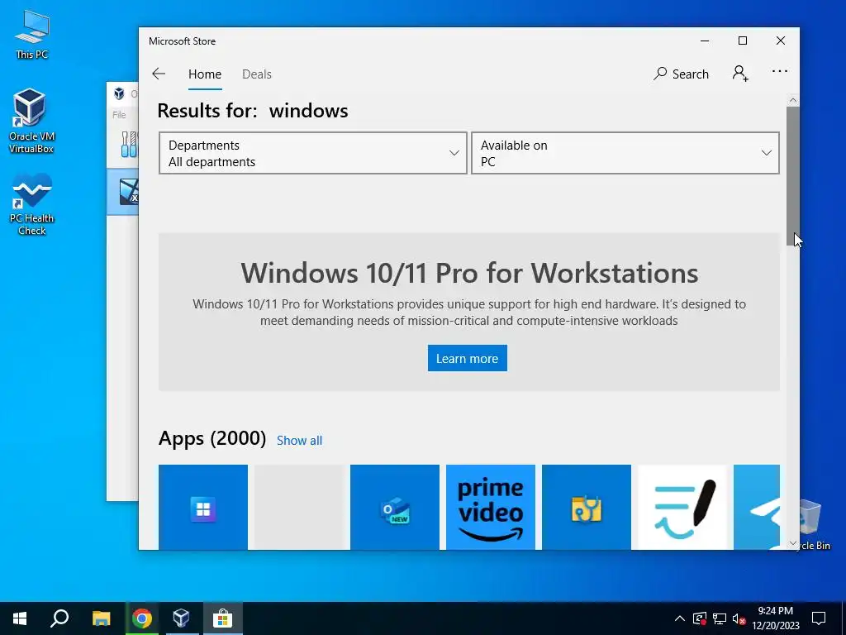The width and height of the screenshot is (846, 635).
Task: Open the blank gray app tile
Action: click(x=299, y=507)
